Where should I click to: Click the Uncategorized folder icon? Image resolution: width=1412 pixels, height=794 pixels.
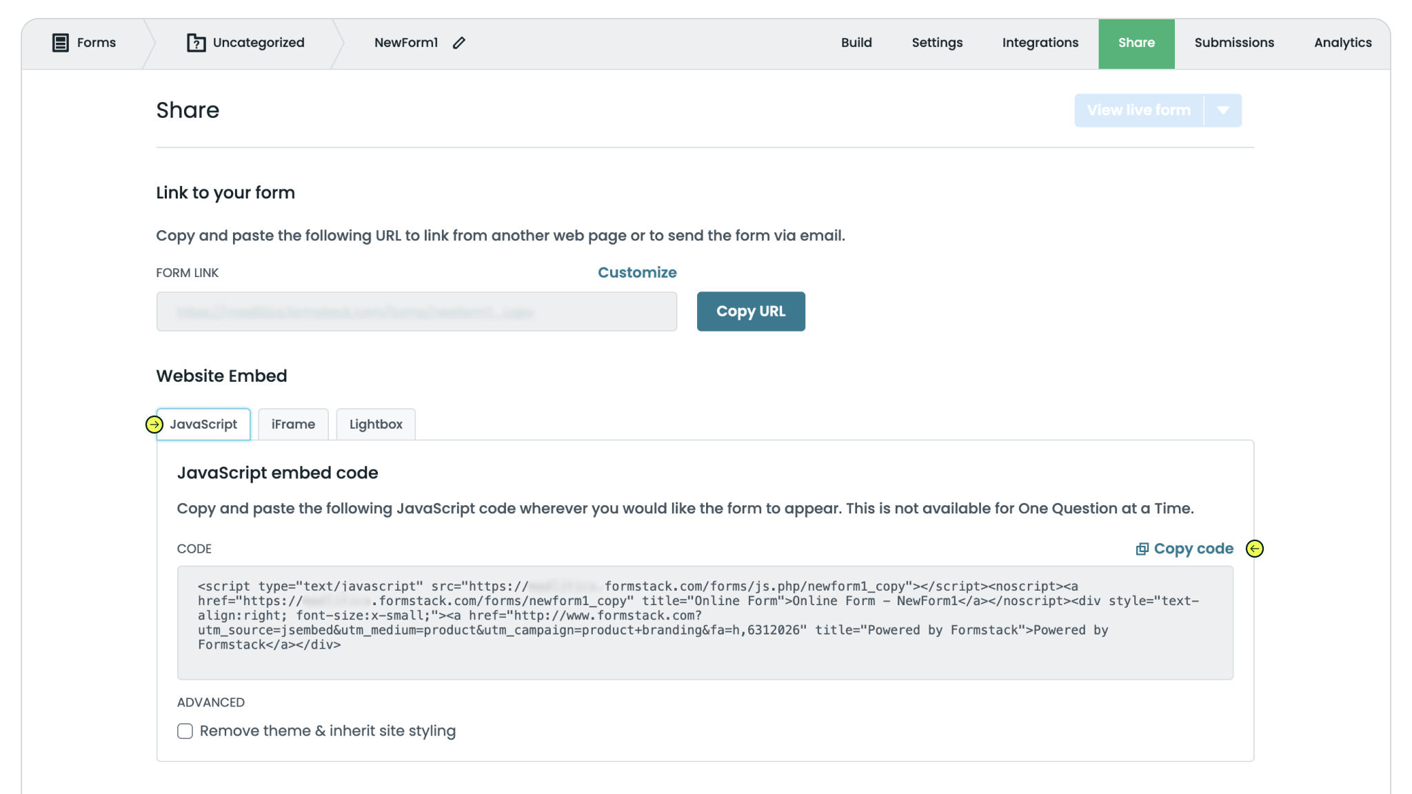196,43
